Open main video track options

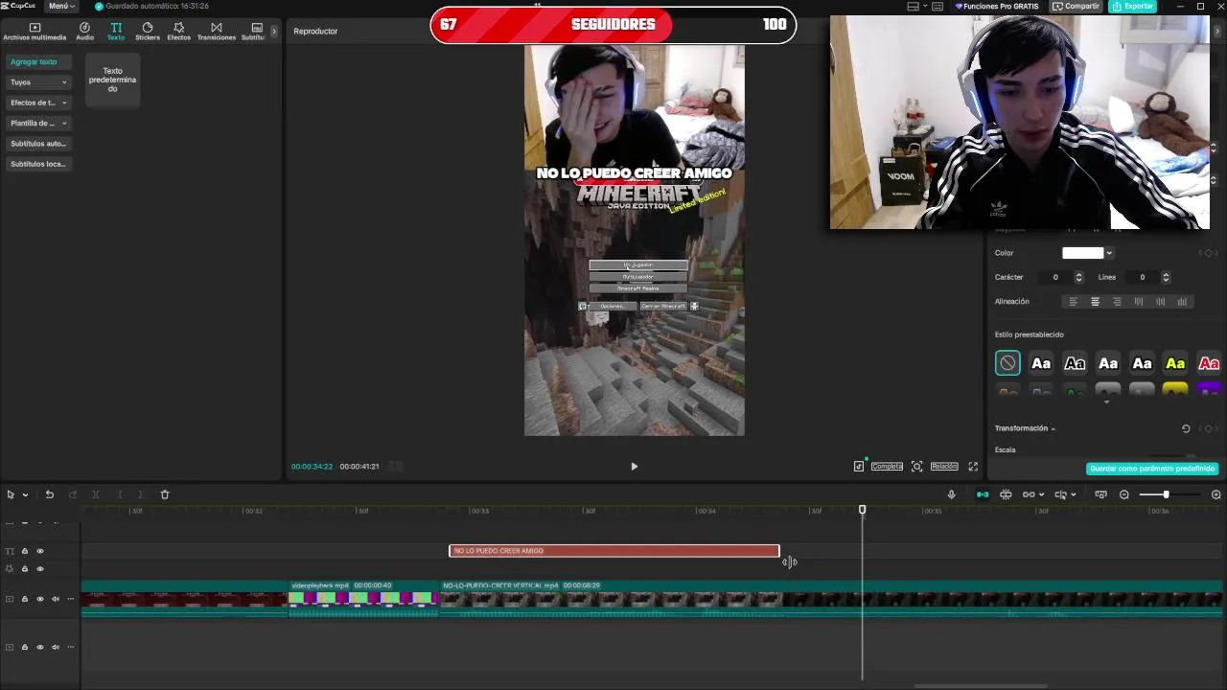(70, 599)
